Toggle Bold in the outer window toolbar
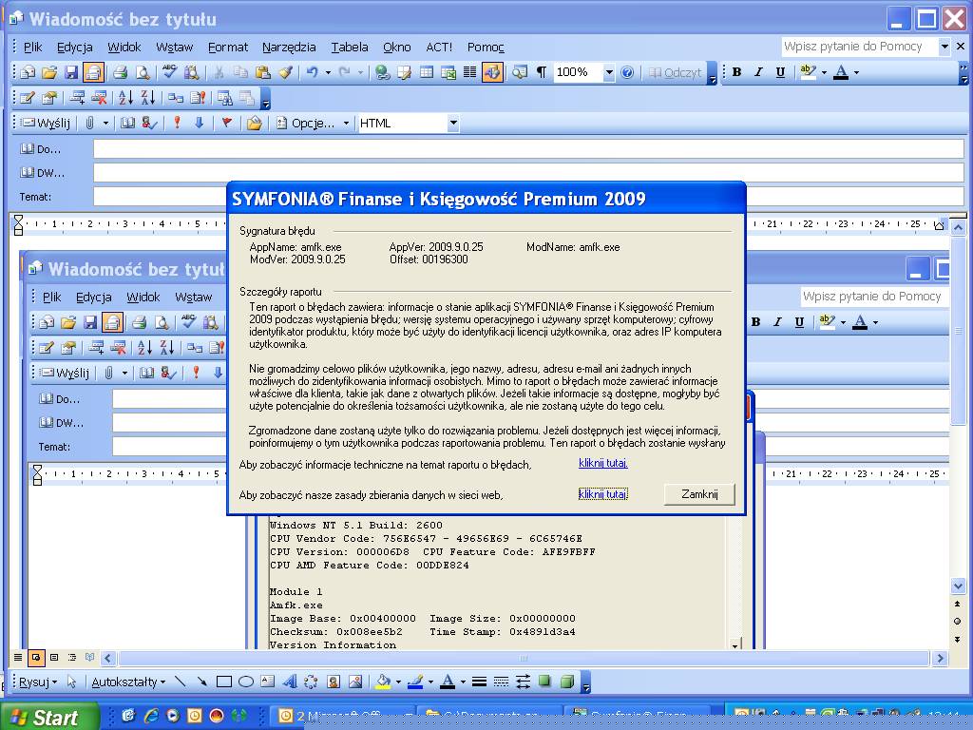Screen dimensions: 973x730 736,72
